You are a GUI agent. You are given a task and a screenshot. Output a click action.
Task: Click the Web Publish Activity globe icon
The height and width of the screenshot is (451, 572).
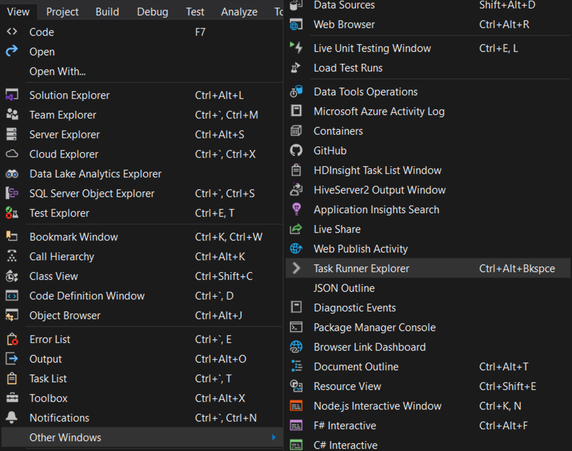[x=296, y=248]
